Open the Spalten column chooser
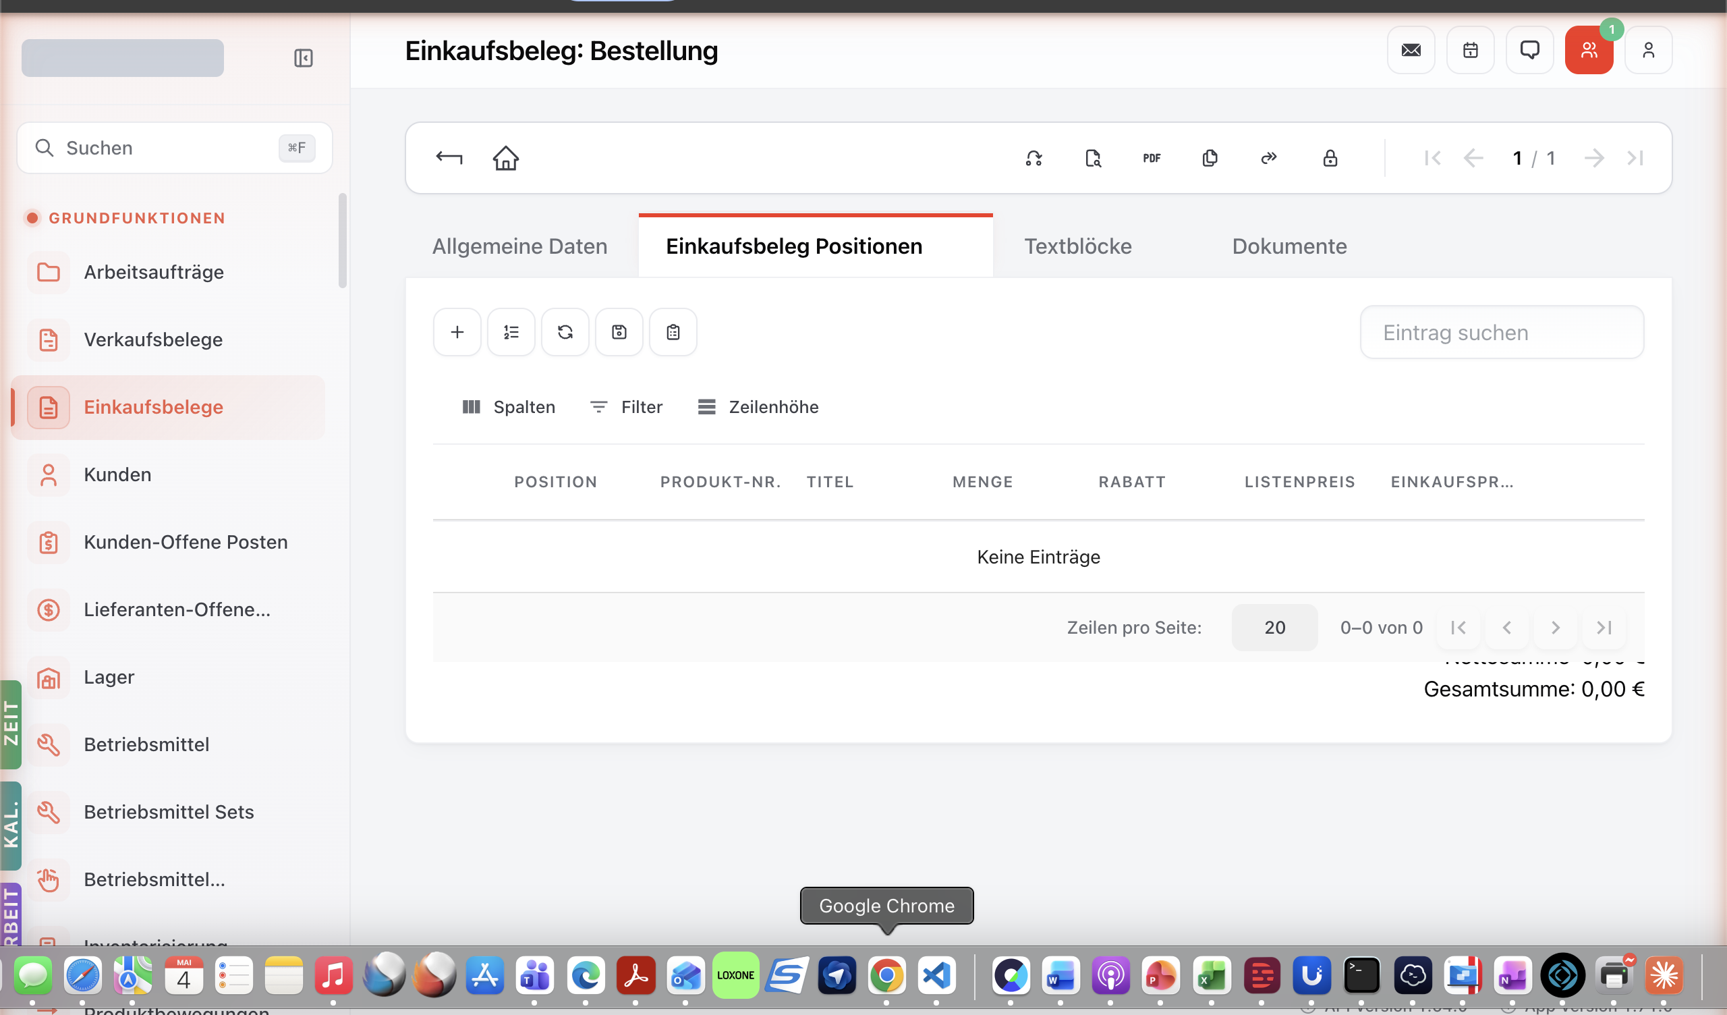This screenshot has width=1727, height=1015. coord(509,407)
